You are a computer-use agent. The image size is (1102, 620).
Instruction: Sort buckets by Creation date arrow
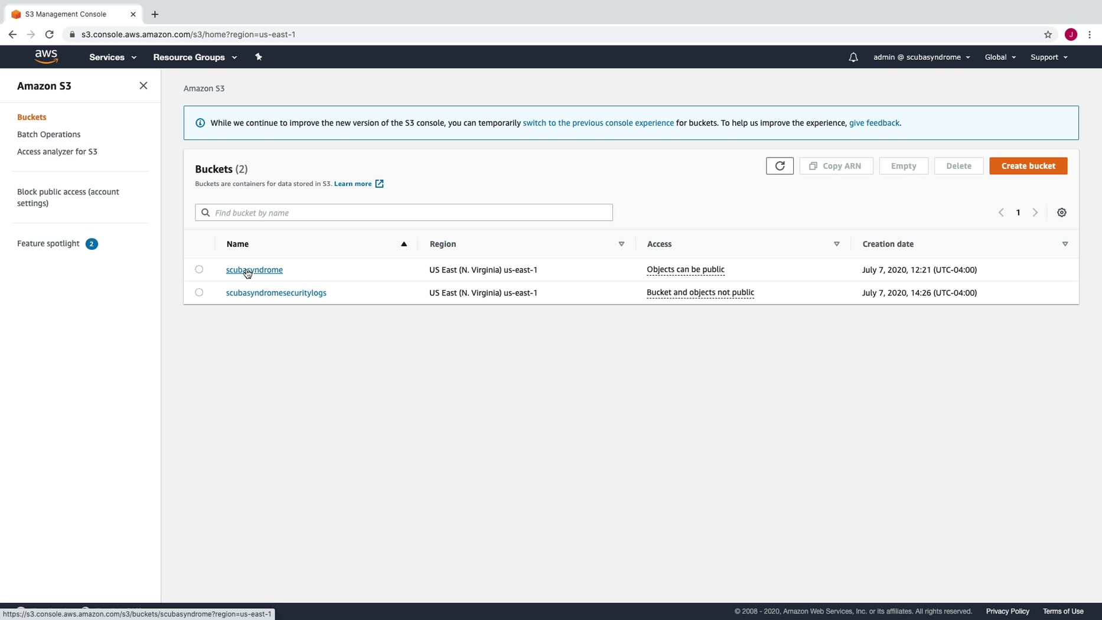point(1065,244)
